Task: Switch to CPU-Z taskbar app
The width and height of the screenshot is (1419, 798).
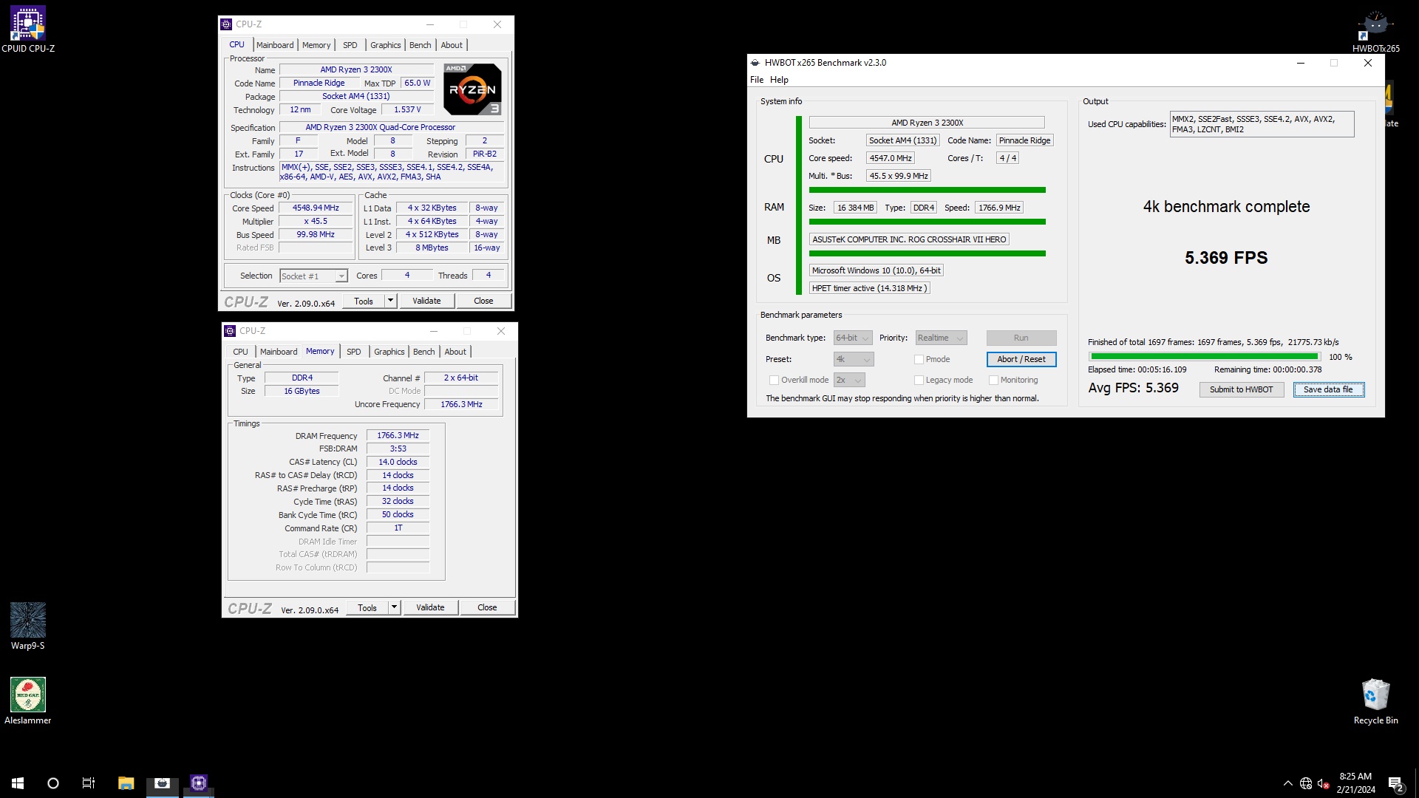Action: click(x=198, y=783)
